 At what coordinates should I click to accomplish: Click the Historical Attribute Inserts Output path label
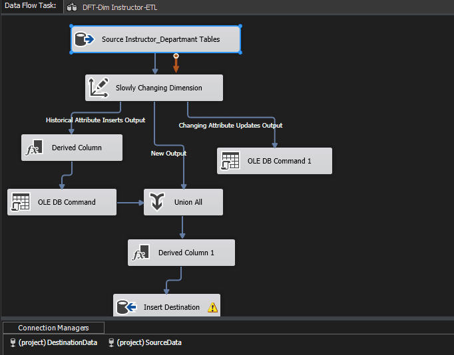tap(96, 120)
